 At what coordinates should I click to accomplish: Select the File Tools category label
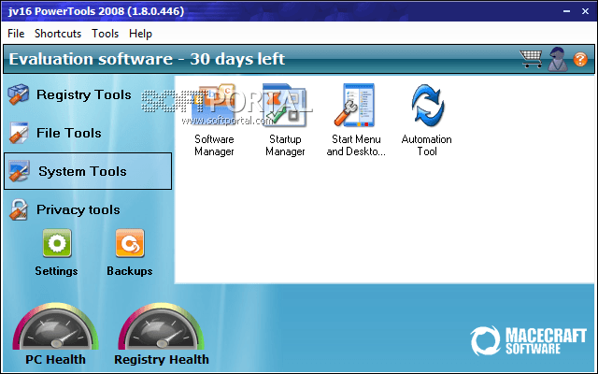69,133
